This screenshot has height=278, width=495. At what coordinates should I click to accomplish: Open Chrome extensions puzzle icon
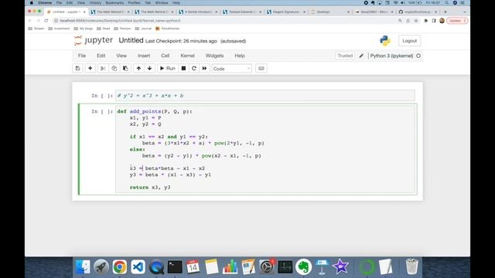point(425,21)
